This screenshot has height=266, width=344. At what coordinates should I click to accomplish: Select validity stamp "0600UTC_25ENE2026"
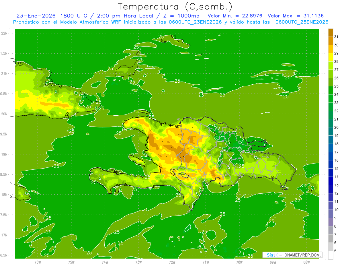302,22
